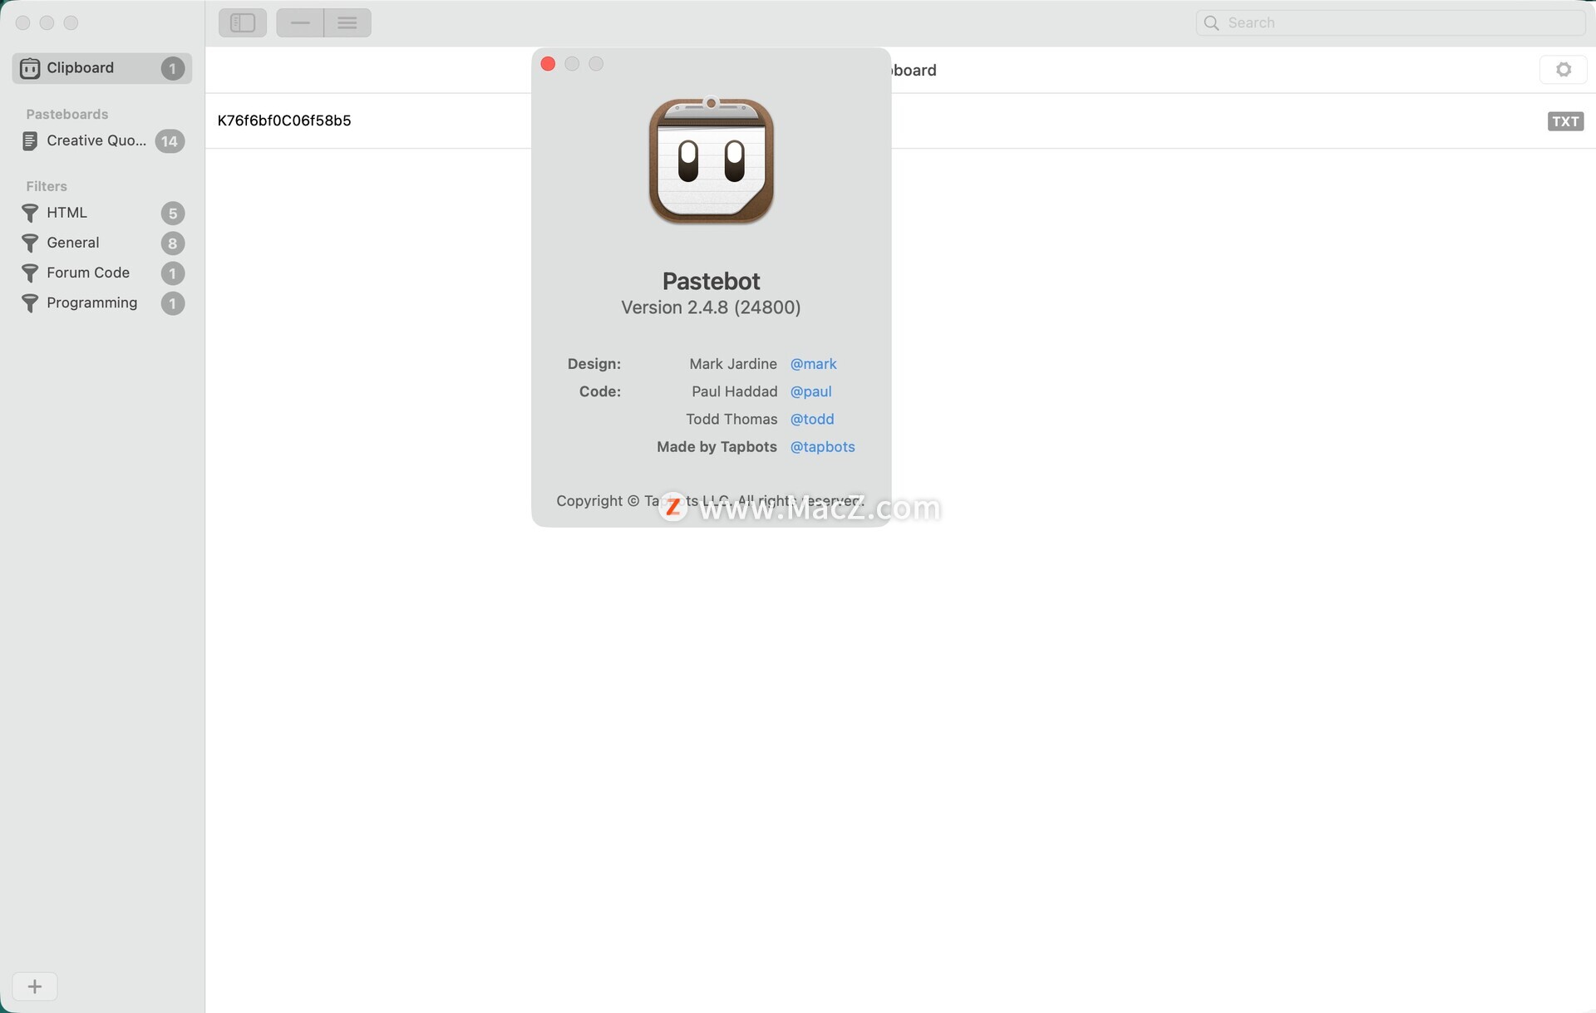Click the Clipboard count badge showing 1

(x=172, y=68)
